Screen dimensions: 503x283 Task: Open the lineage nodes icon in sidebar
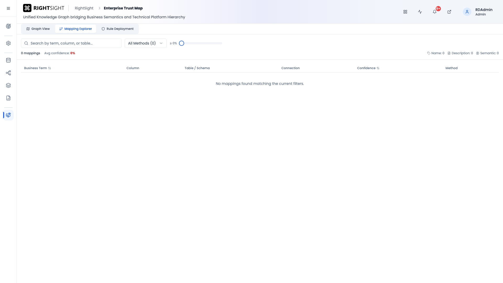(x=8, y=73)
